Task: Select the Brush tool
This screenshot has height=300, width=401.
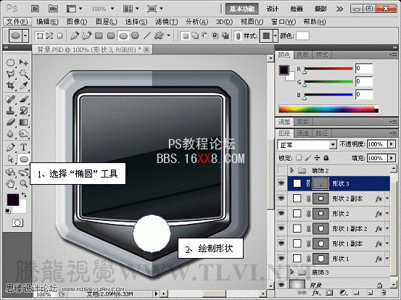Action: pos(24,99)
